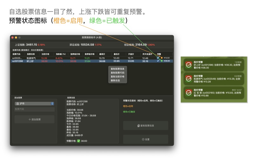Click the current price 13.26 cell
Image resolution: width=254 pixels, height=159 pixels.
[x=44, y=58]
